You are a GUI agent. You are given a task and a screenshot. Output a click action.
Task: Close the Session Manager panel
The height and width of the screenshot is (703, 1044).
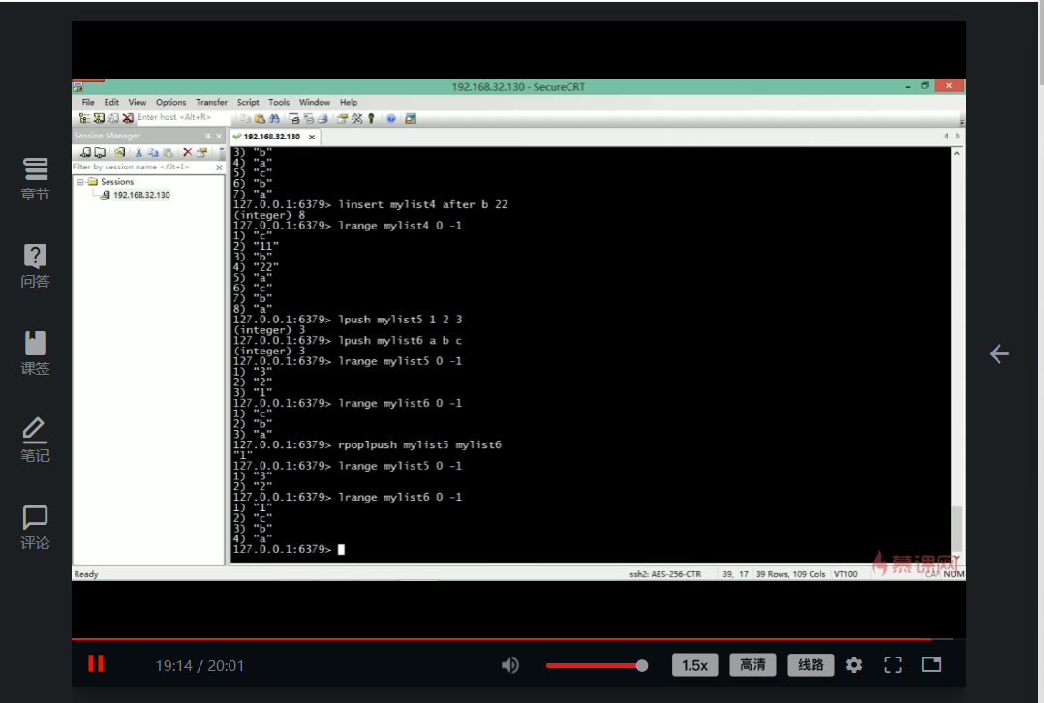pos(219,136)
